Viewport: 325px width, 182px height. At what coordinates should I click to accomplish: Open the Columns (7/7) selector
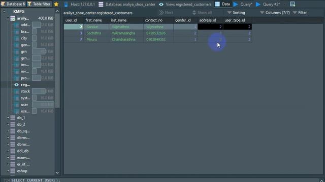coord(275,13)
